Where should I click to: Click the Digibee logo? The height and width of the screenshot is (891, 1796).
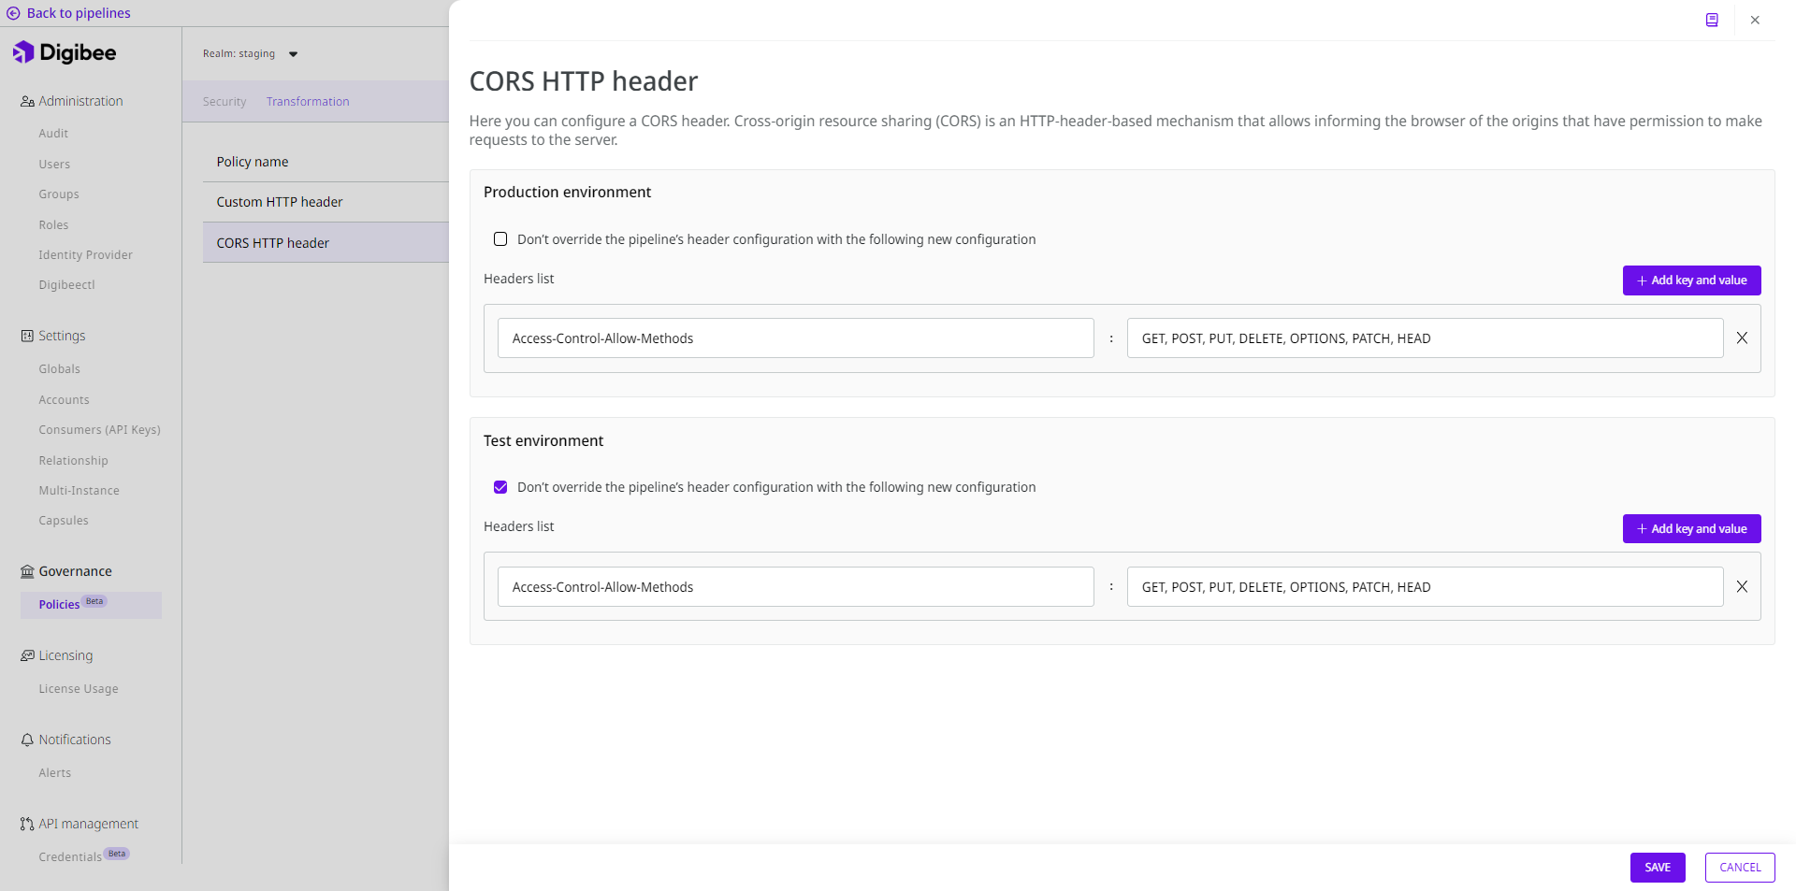(65, 52)
